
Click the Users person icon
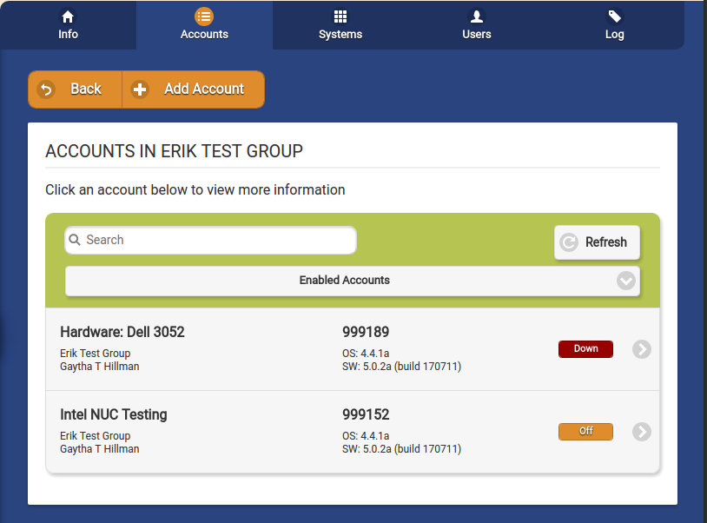(x=477, y=17)
